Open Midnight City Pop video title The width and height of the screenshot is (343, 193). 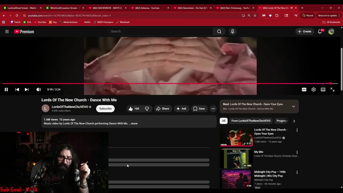click(270, 174)
